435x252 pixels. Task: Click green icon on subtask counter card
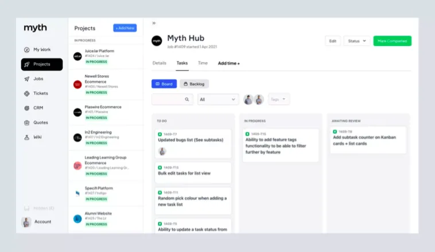335,131
